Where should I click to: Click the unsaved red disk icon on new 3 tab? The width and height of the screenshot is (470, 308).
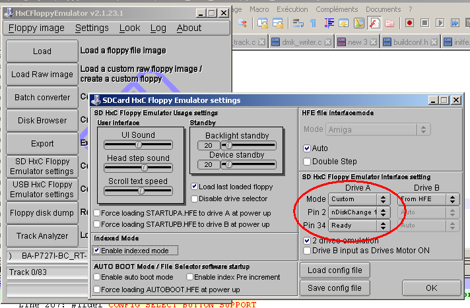pyautogui.click(x=341, y=42)
